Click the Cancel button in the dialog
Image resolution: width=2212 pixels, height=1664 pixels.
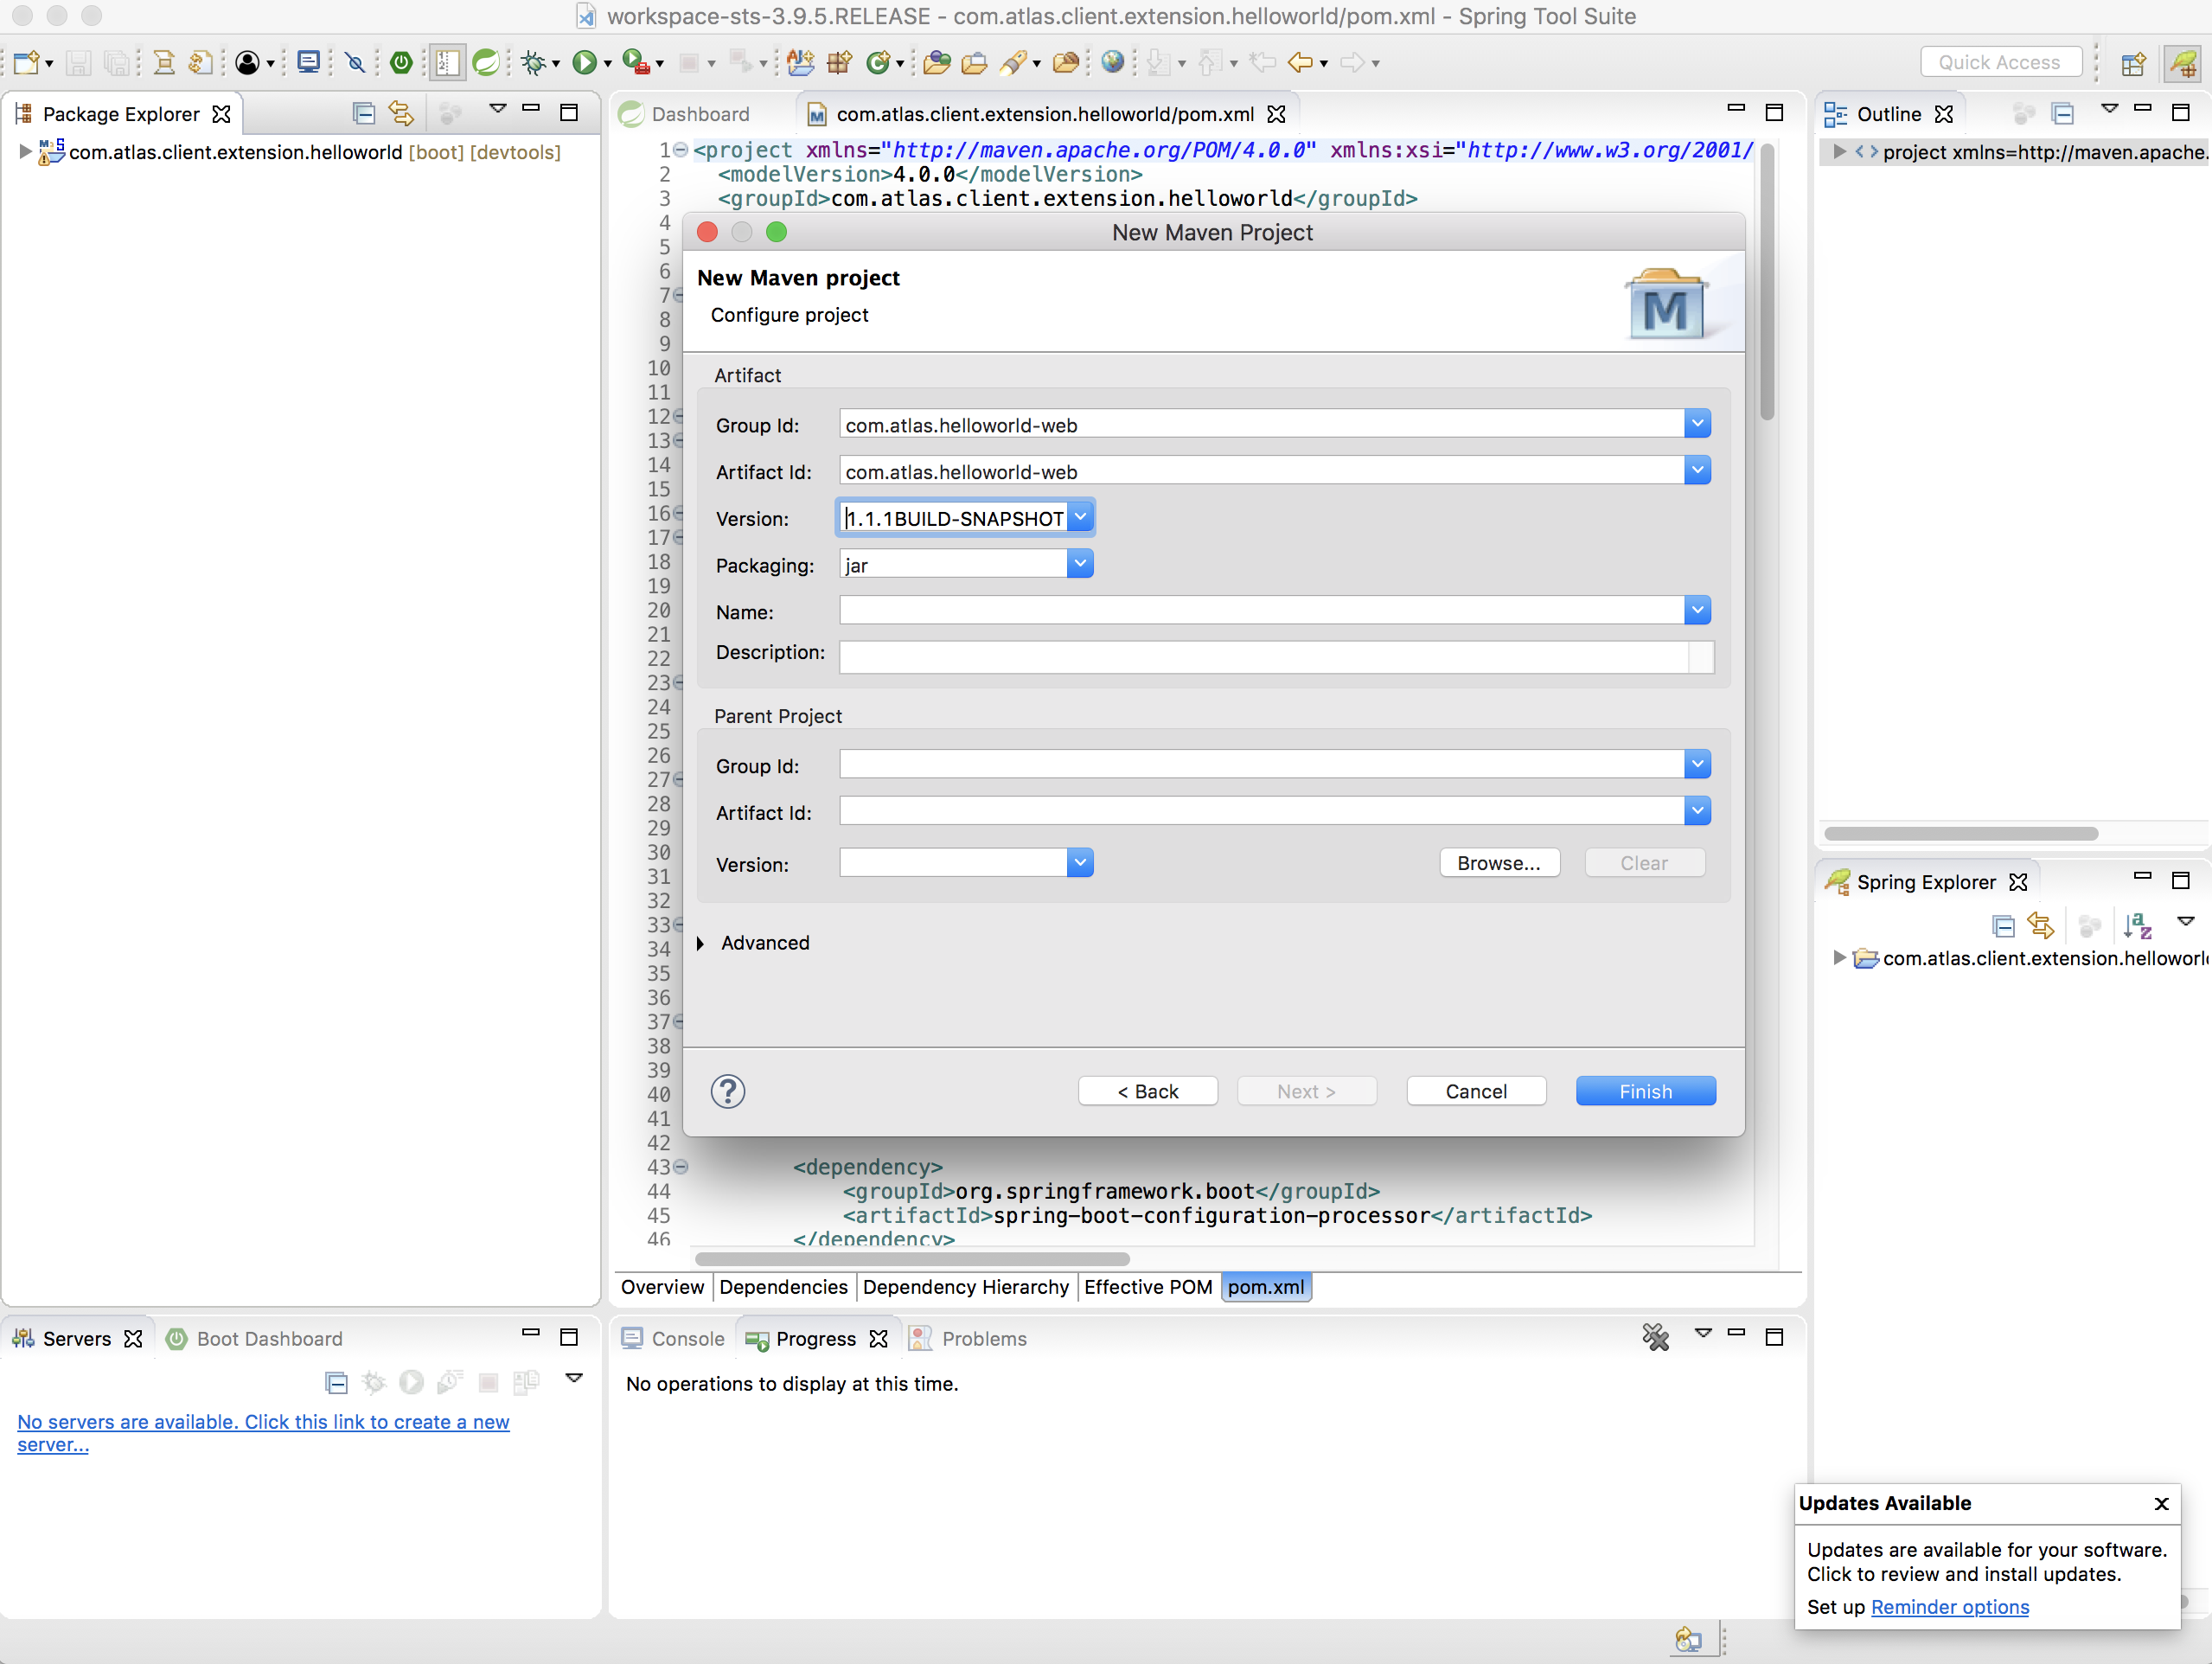click(x=1476, y=1091)
